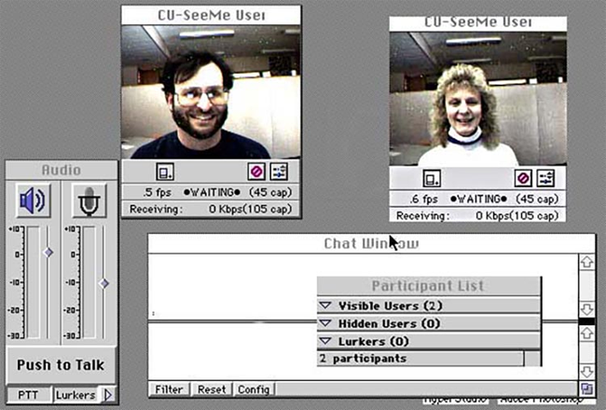Click the speaker volume slider handle
The image size is (606, 410).
pyautogui.click(x=48, y=253)
